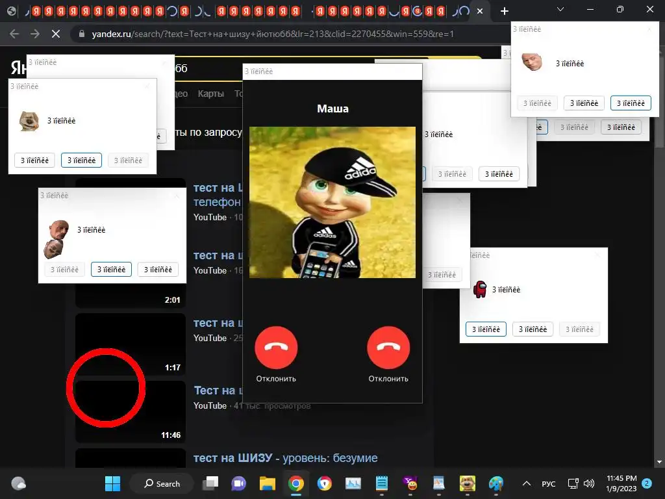665x499 pixels.
Task: Switch the РУС input language
Action: [548, 483]
